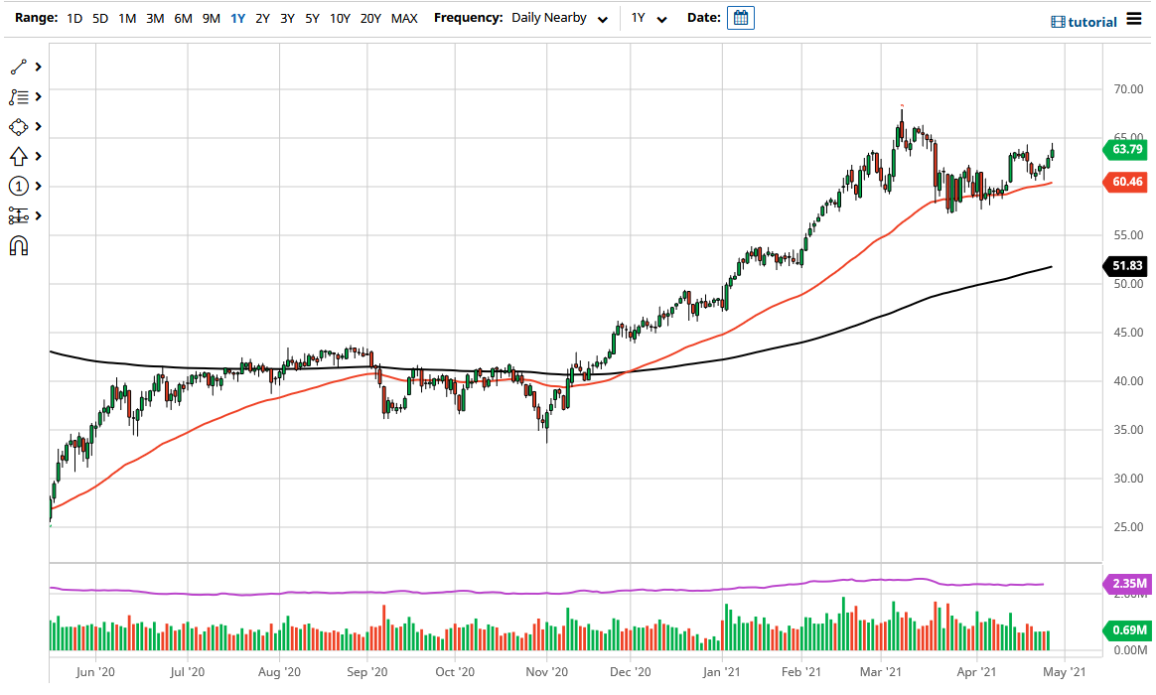This screenshot has width=1156, height=695.
Task: Select the MAX range option
Action: tap(404, 18)
